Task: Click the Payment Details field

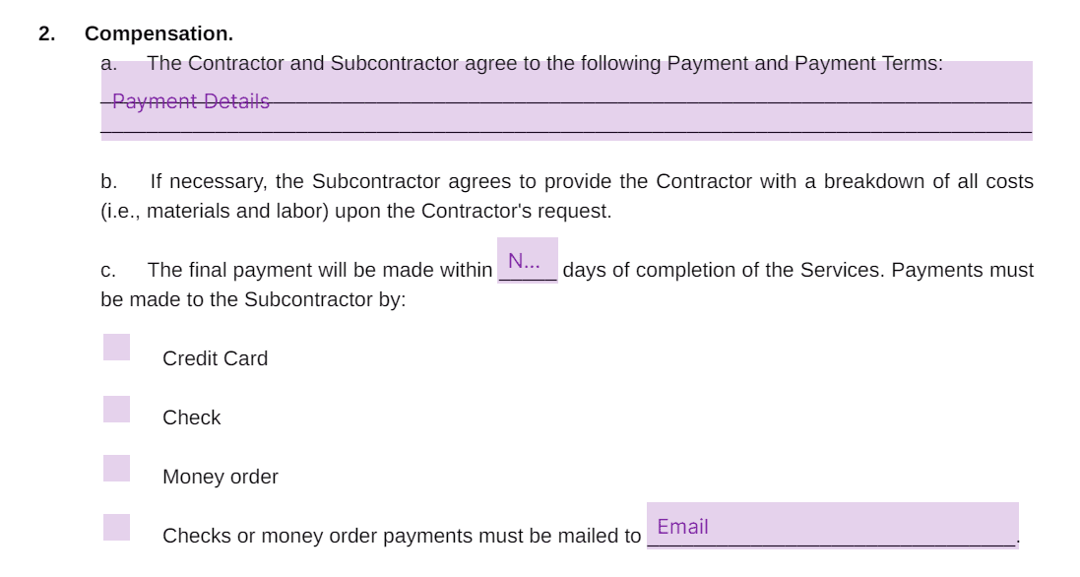Action: tap(566, 100)
